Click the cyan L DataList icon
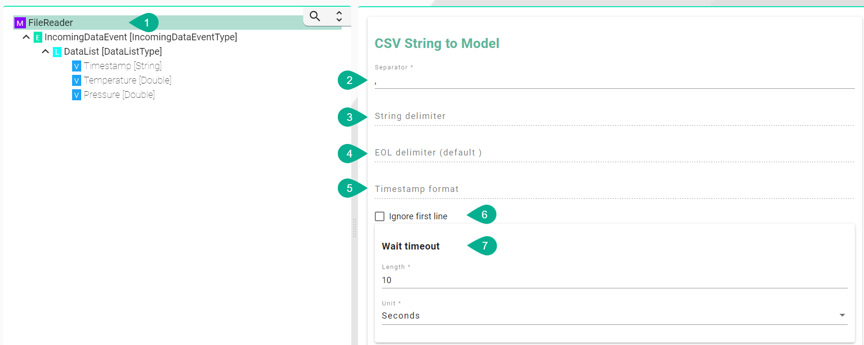The height and width of the screenshot is (345, 864). tap(57, 52)
